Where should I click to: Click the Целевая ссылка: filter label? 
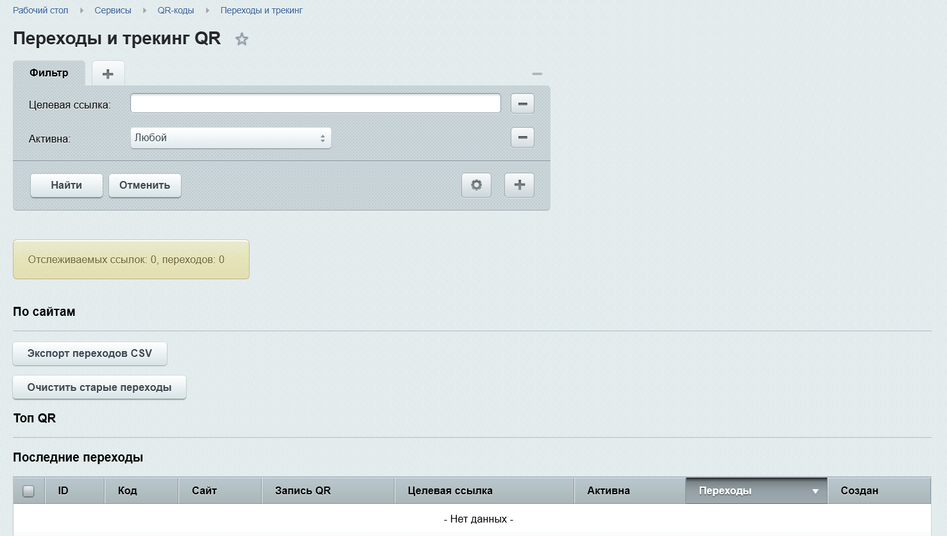[70, 105]
